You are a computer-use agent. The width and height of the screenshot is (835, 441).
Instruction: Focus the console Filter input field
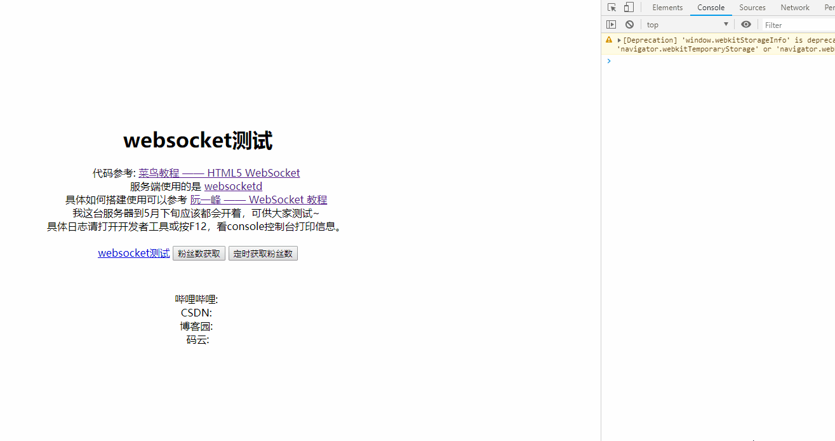click(799, 25)
